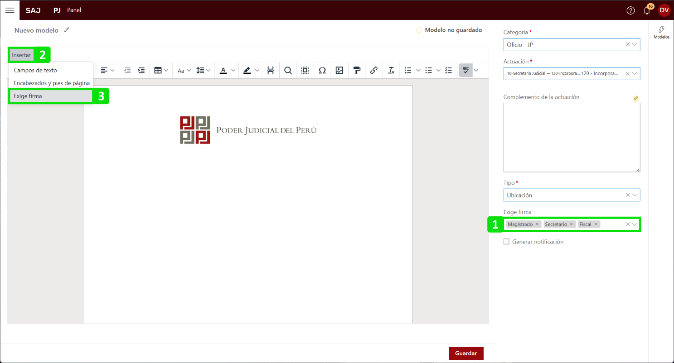Click the page break toolbar icon

point(271,70)
